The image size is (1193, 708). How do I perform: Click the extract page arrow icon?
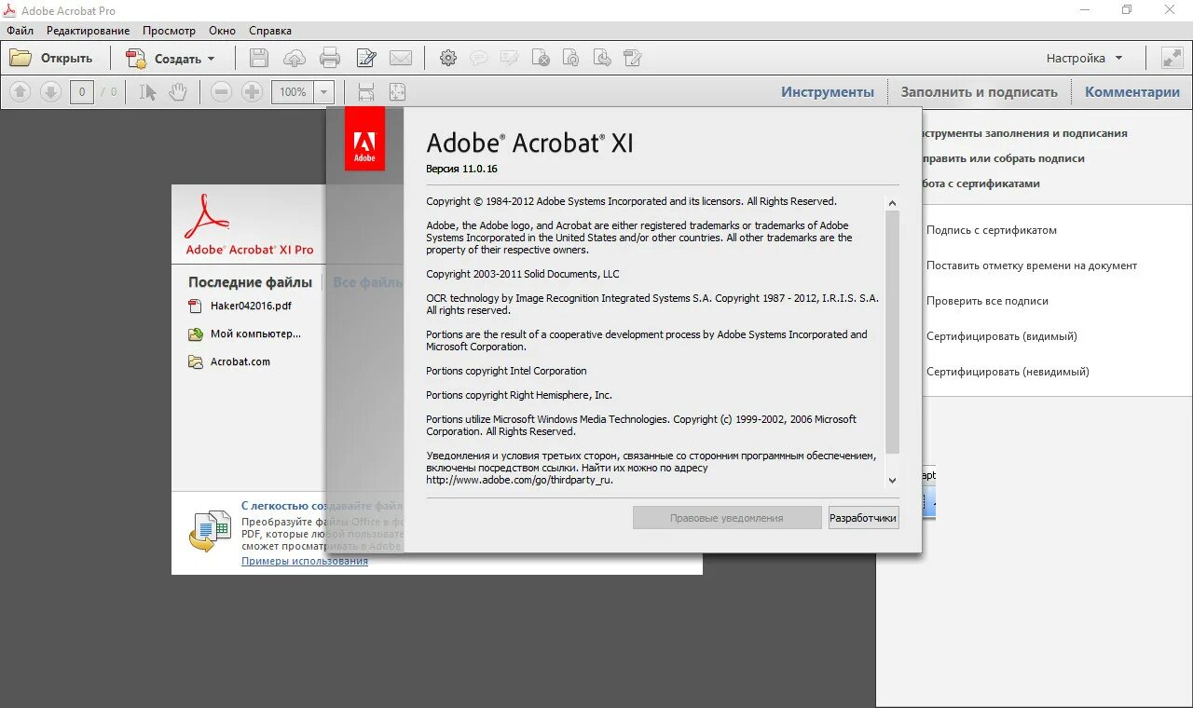tap(602, 58)
